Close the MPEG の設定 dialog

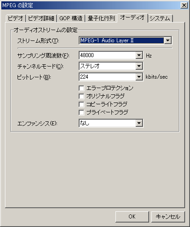point(184,5)
